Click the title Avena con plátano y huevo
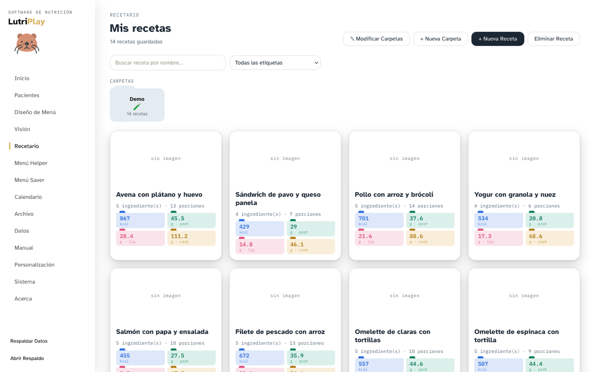The width and height of the screenshot is (595, 372). 159,194
